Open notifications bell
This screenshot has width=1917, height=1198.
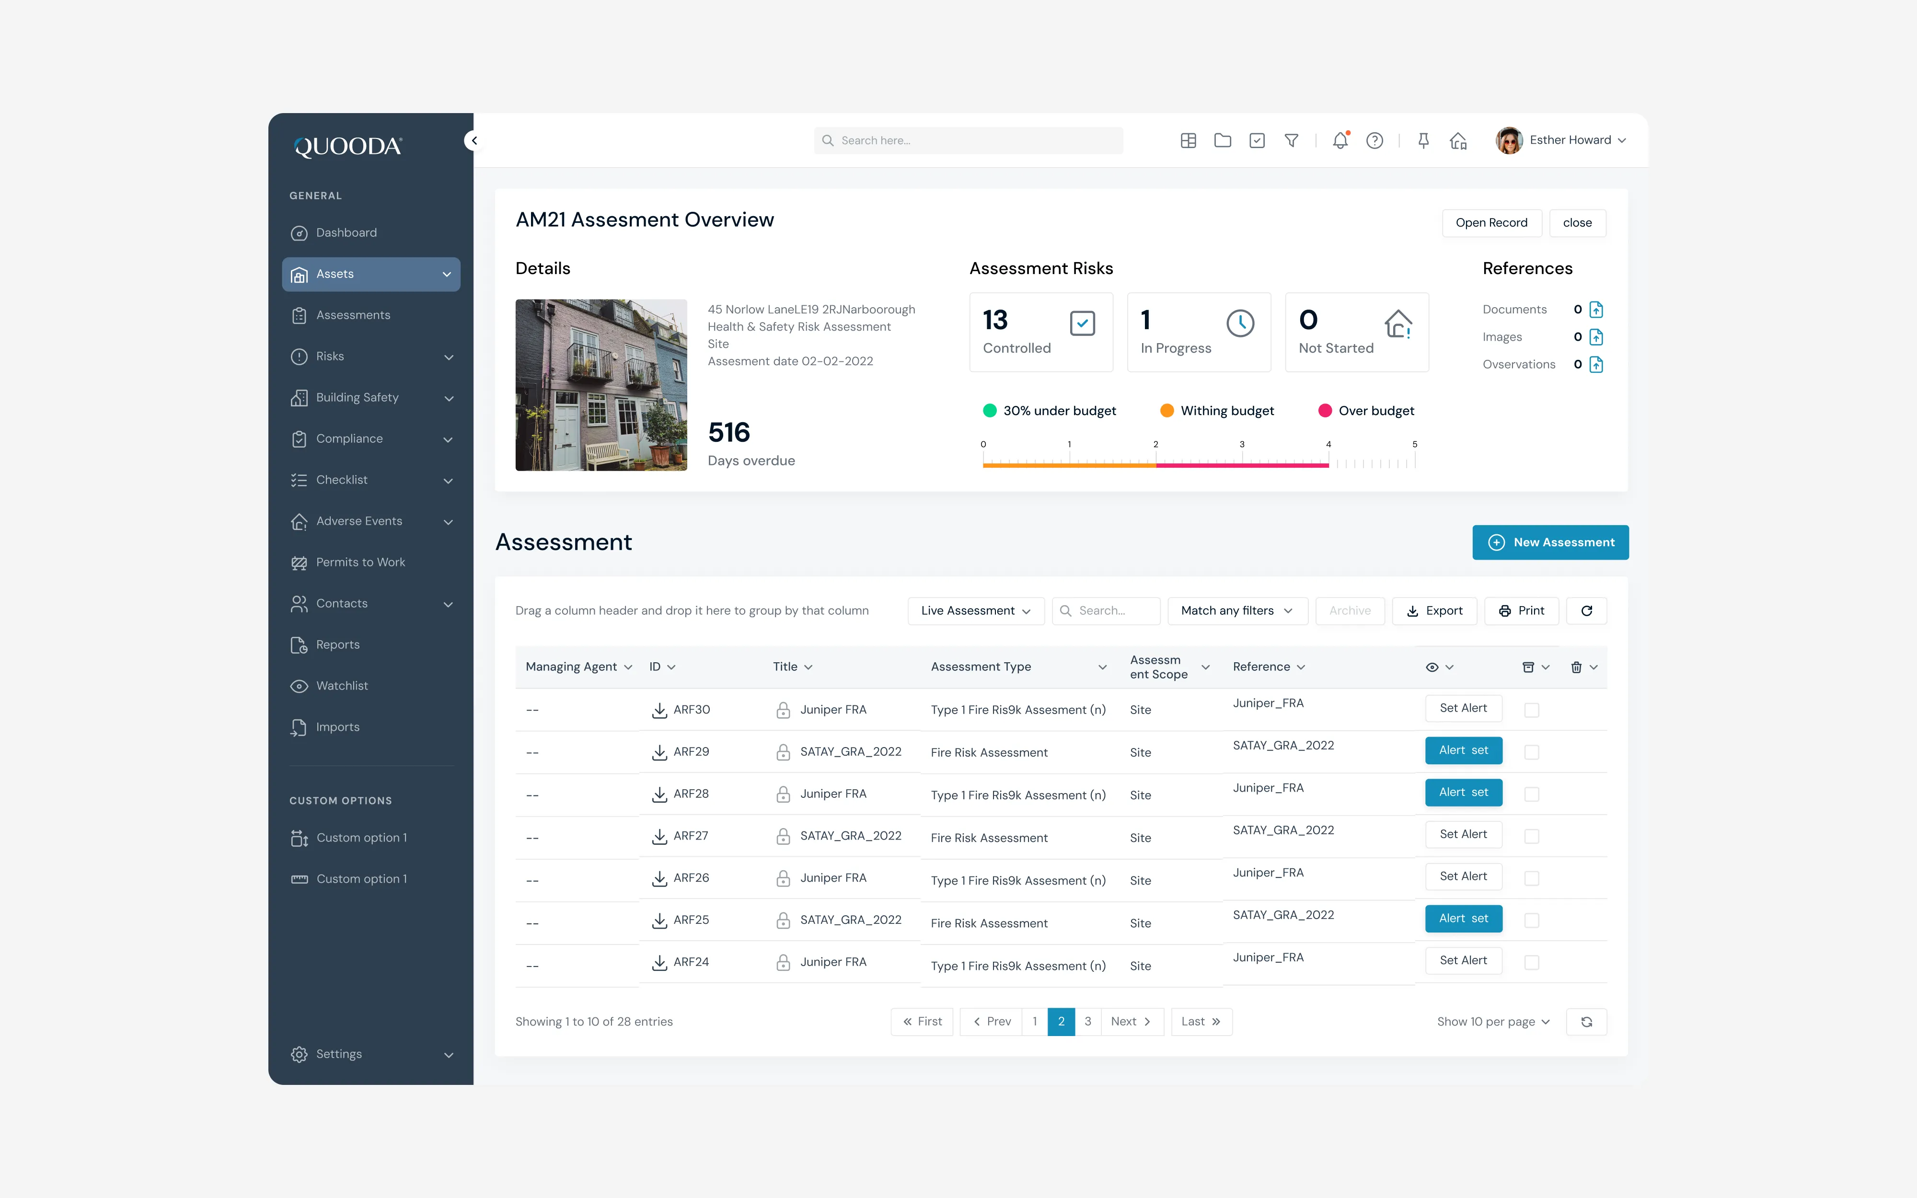tap(1340, 140)
